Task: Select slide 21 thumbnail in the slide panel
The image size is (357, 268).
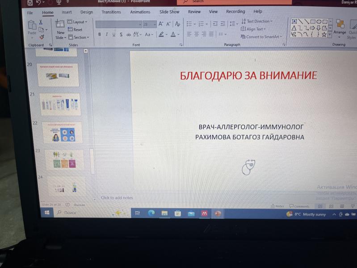Action: pyautogui.click(x=60, y=105)
